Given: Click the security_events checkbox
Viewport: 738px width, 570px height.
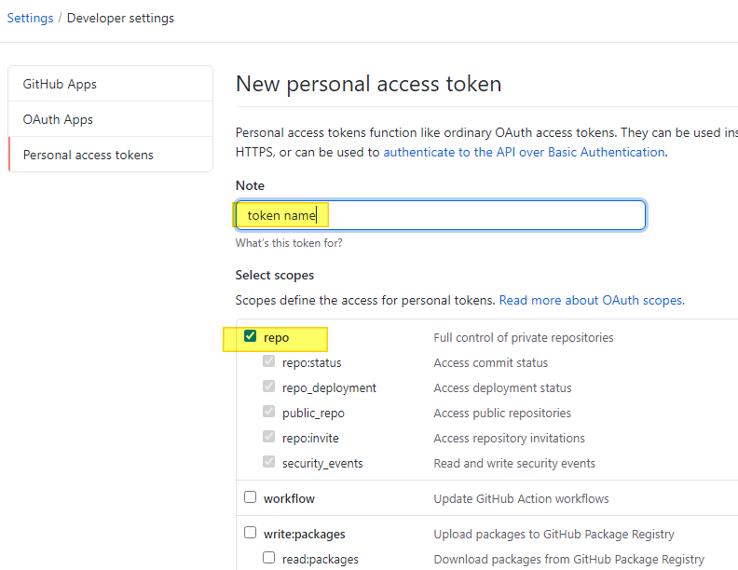Looking at the screenshot, I should click(x=268, y=463).
